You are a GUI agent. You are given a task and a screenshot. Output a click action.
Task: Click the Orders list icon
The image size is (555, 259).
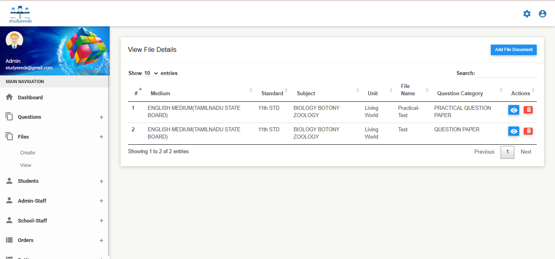coord(9,240)
